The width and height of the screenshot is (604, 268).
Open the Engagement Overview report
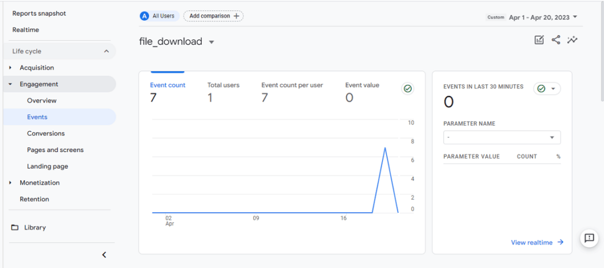[x=41, y=101]
